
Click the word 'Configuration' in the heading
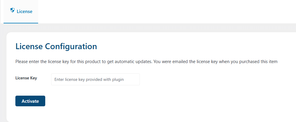click(71, 46)
